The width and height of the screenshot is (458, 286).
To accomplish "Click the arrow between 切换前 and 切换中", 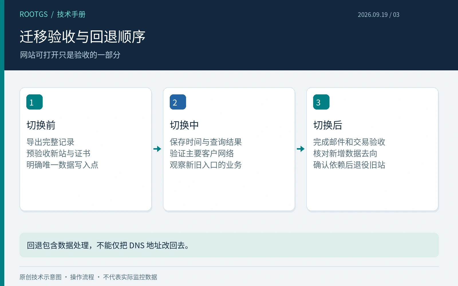I will point(157,149).
